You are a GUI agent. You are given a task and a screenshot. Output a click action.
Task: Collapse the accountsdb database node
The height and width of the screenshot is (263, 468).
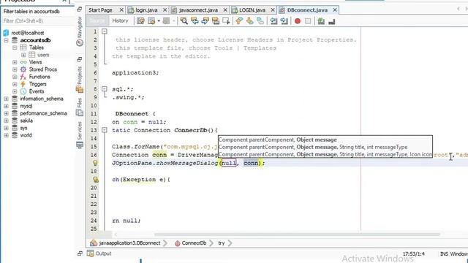(x=6, y=40)
